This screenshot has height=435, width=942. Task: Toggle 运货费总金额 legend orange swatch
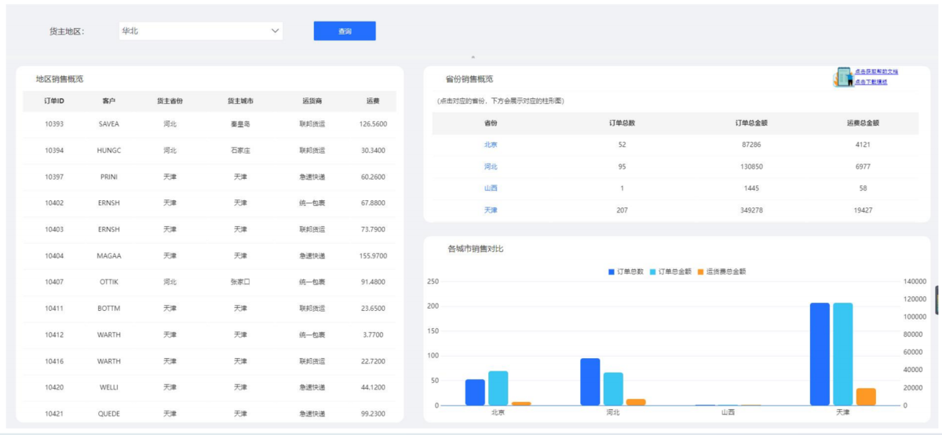701,272
